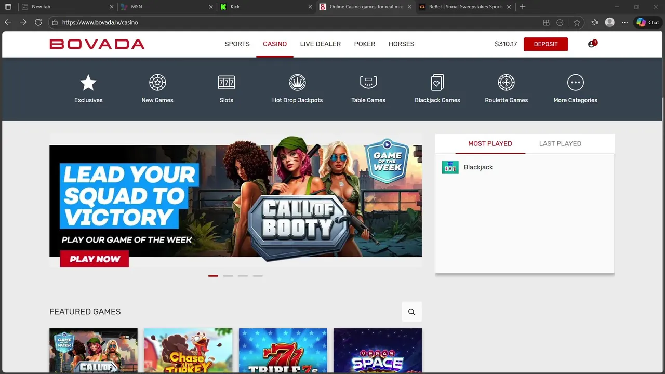Go back with the browser back arrow
The image size is (665, 374).
click(x=8, y=22)
